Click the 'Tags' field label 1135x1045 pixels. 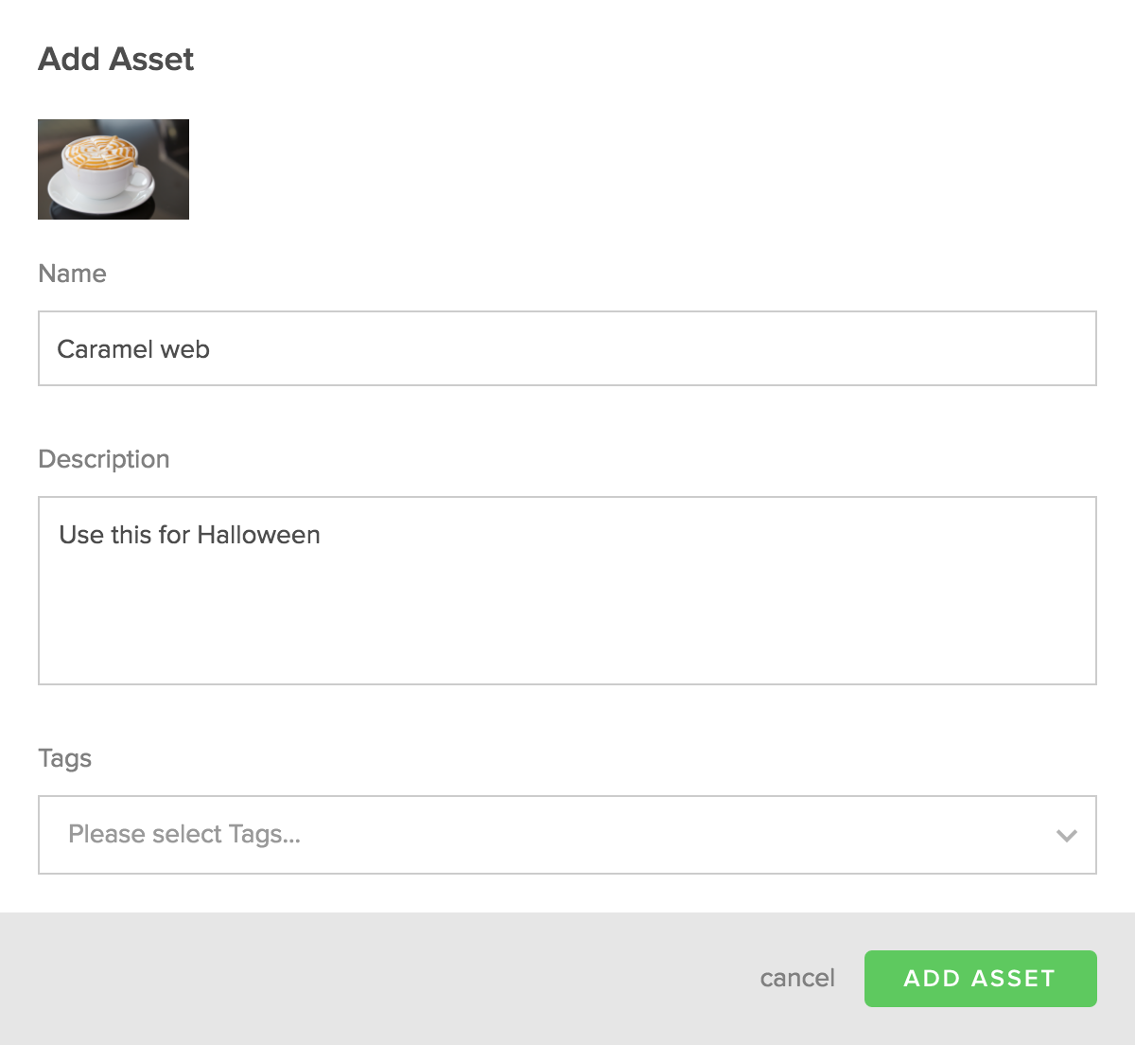pyautogui.click(x=64, y=758)
